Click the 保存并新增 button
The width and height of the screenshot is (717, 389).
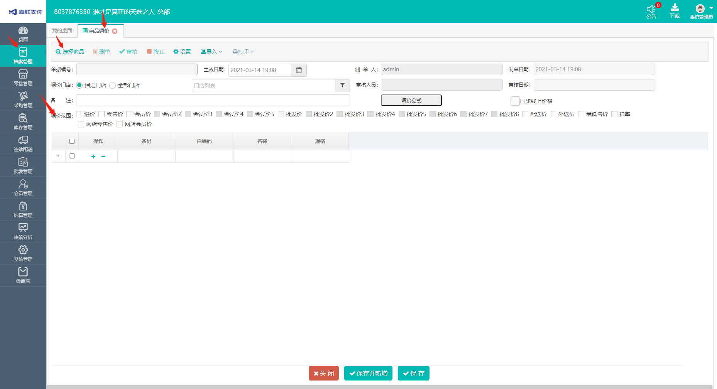point(368,373)
